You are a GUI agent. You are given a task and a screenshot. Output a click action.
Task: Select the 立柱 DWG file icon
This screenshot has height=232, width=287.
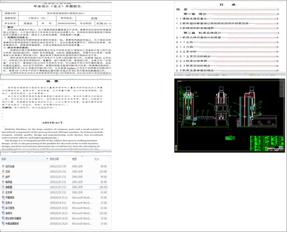(3, 172)
